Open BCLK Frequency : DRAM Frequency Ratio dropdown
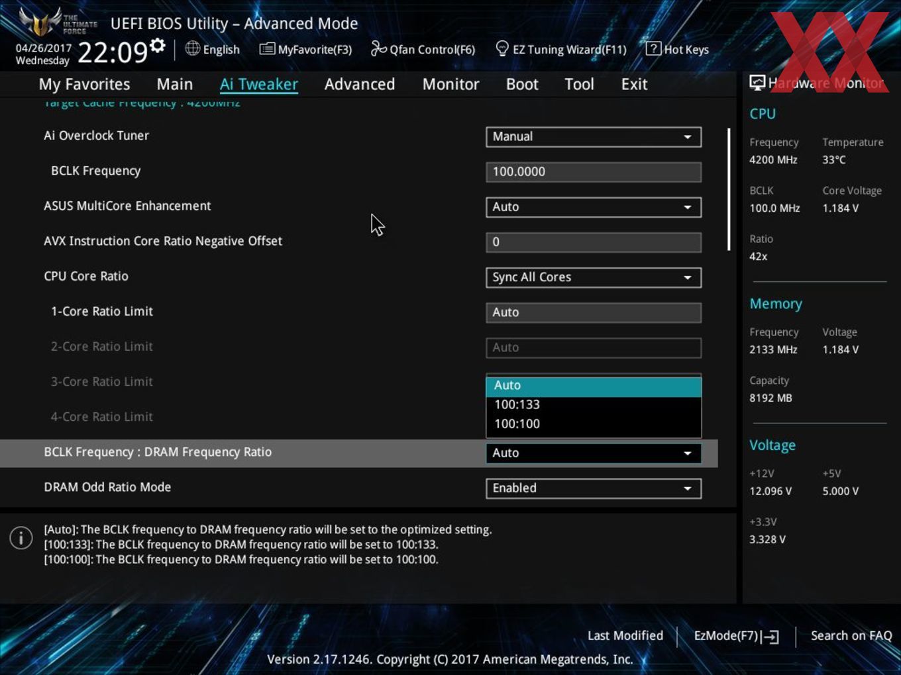The image size is (901, 675). (594, 453)
